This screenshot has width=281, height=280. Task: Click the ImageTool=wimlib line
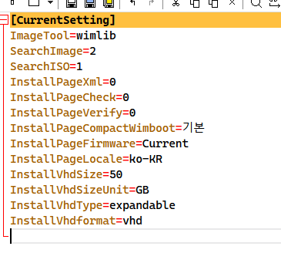click(x=63, y=35)
